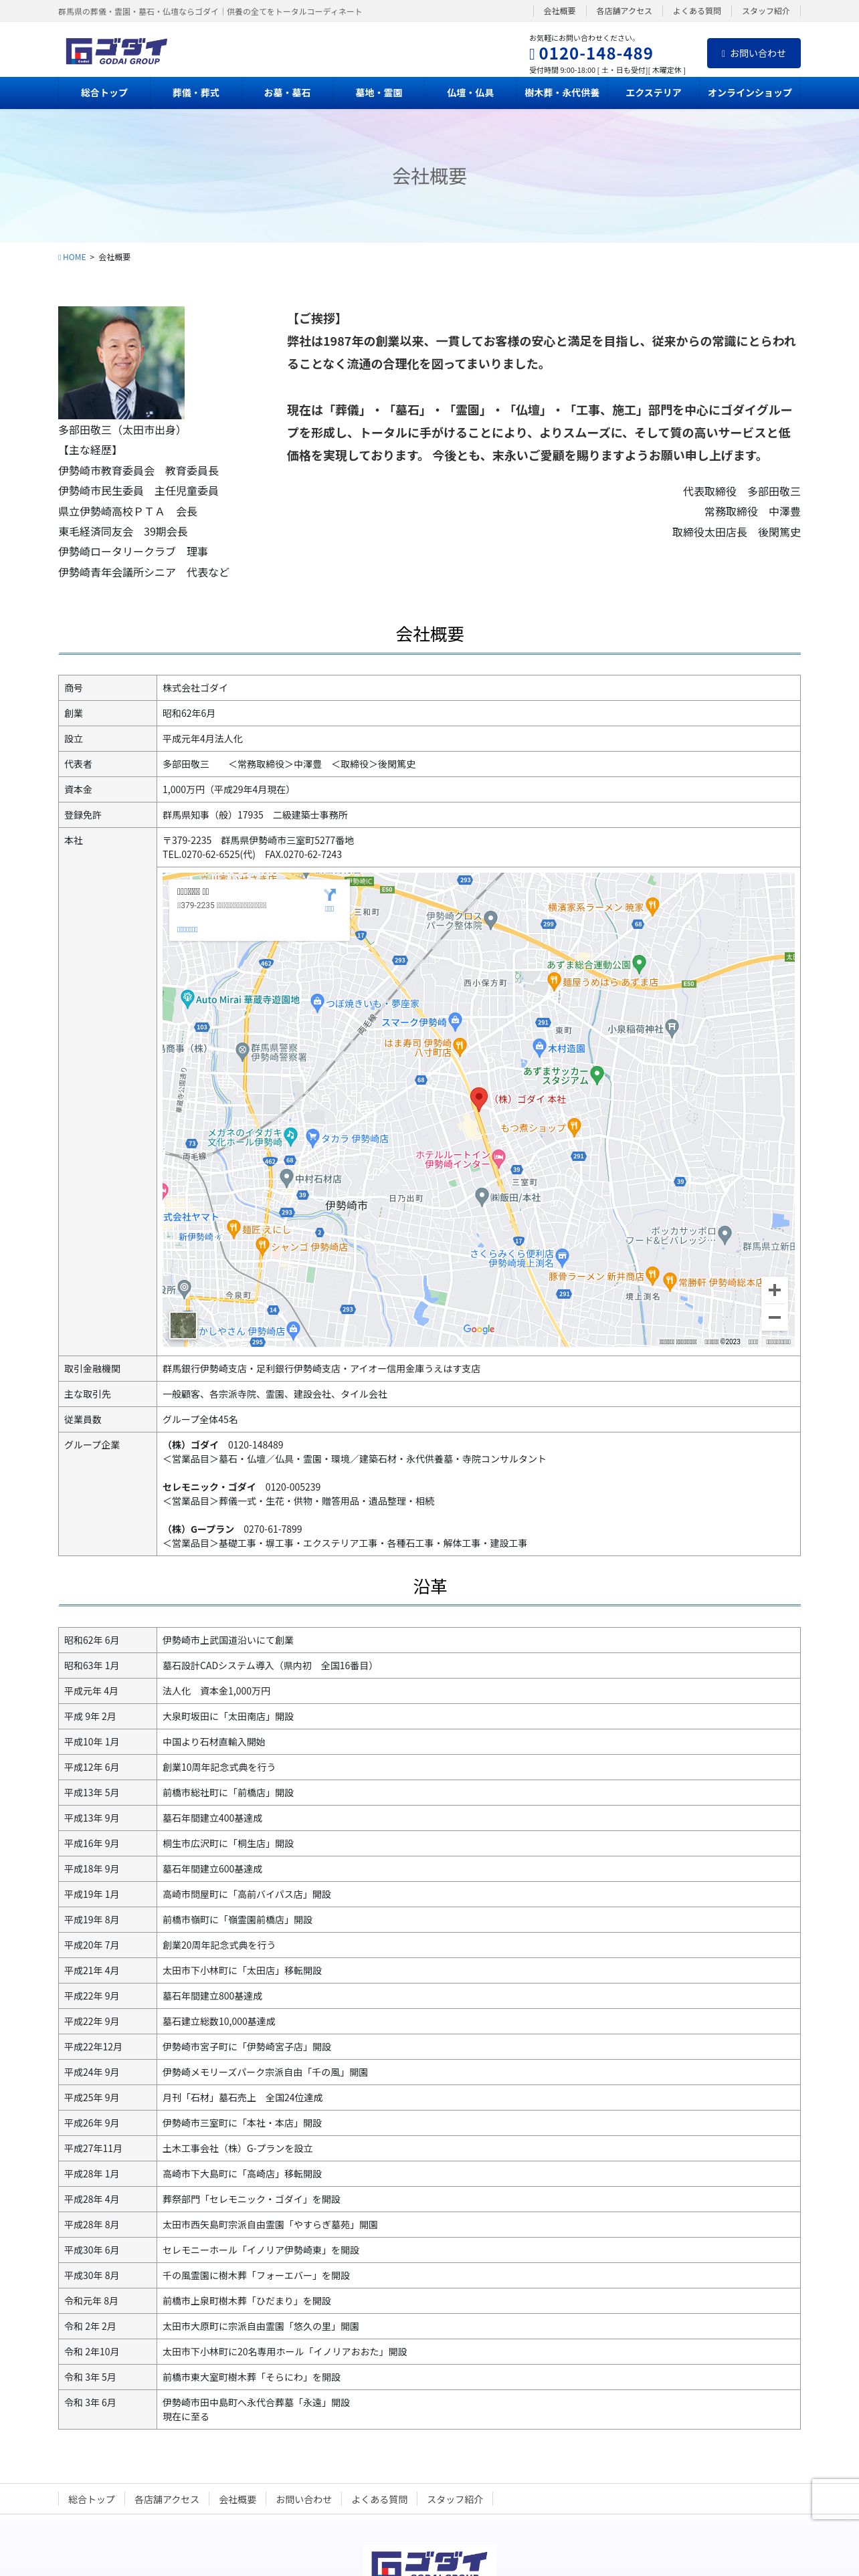Click タカラ 伊勢崎店 shopping cart icon
859x2576 pixels.
point(312,1137)
